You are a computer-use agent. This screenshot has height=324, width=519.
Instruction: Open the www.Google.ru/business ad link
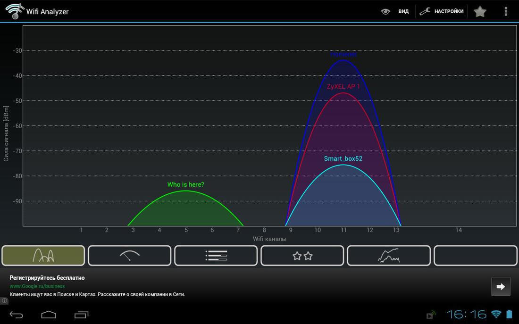(x=37, y=286)
